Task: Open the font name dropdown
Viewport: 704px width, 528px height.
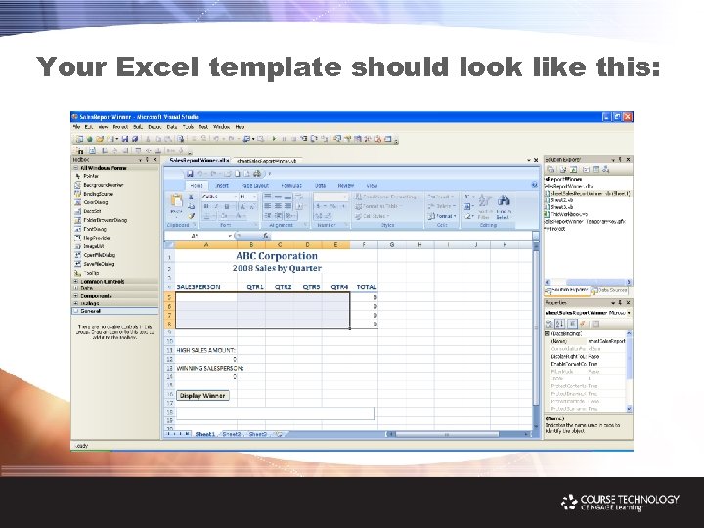Action: coord(235,197)
